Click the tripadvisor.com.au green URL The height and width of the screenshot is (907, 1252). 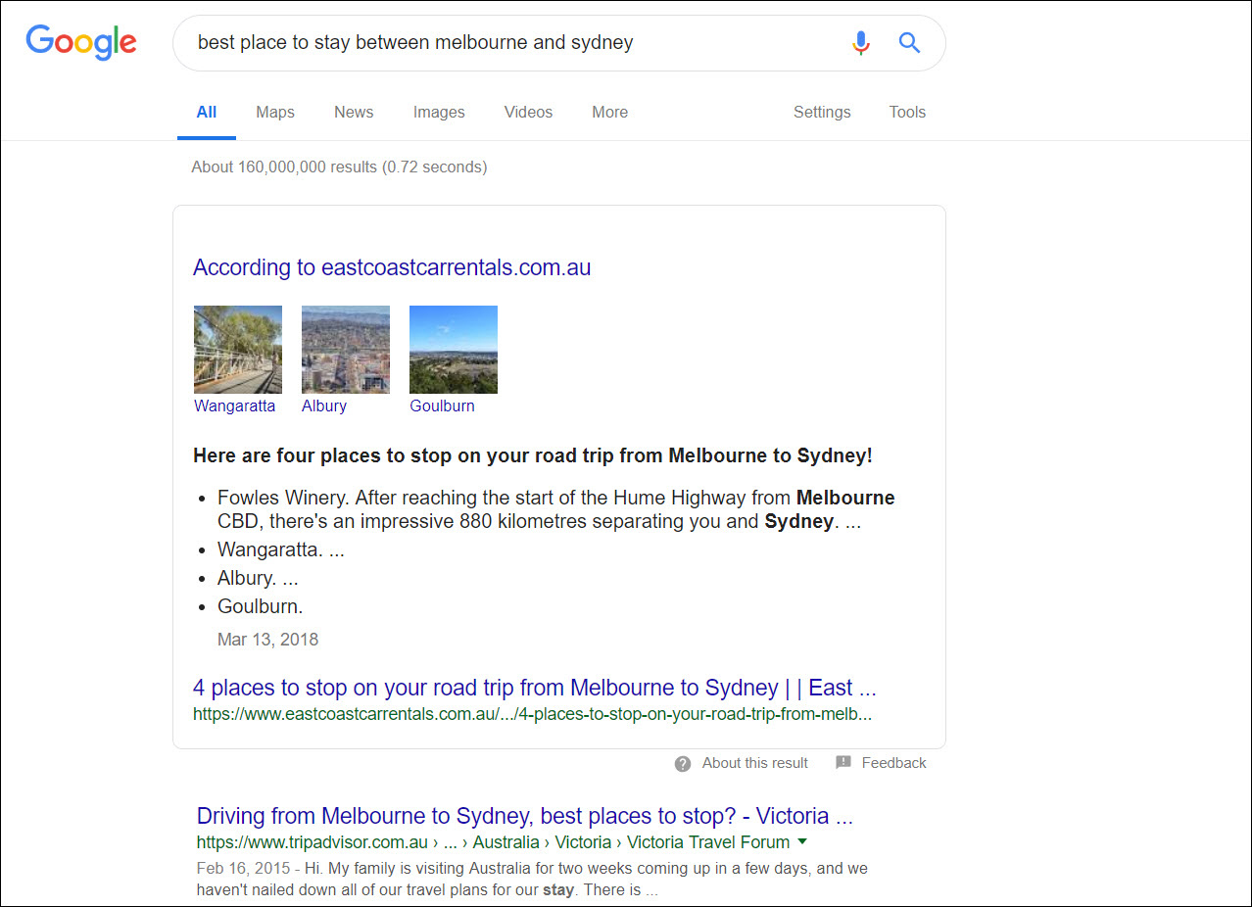tap(494, 842)
